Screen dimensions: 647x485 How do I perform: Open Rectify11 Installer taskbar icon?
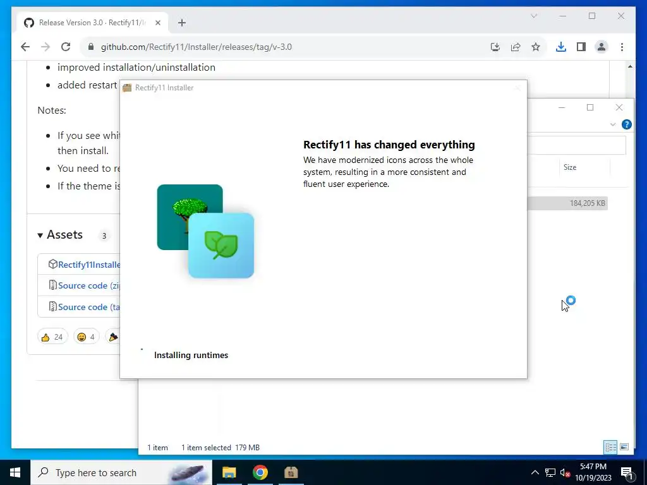(x=291, y=472)
